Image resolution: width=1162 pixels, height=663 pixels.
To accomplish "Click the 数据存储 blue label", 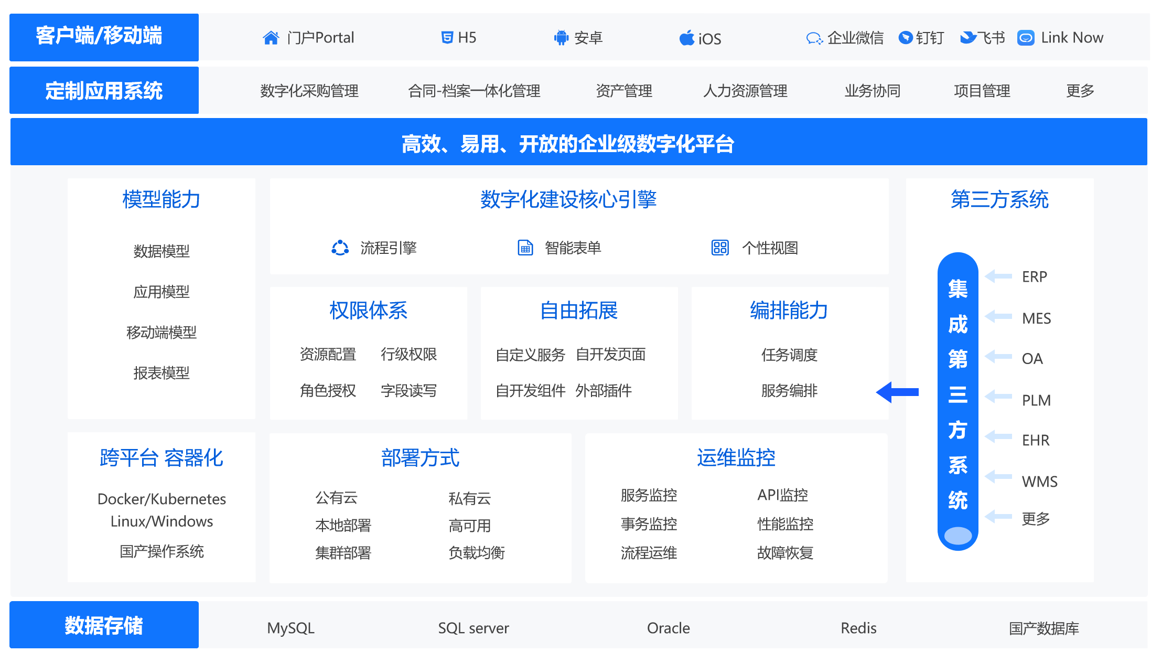I will coord(104,625).
